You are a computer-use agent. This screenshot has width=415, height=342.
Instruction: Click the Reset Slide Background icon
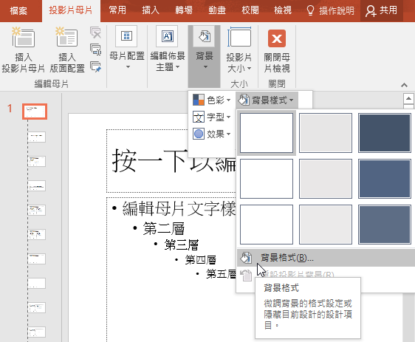click(x=246, y=276)
